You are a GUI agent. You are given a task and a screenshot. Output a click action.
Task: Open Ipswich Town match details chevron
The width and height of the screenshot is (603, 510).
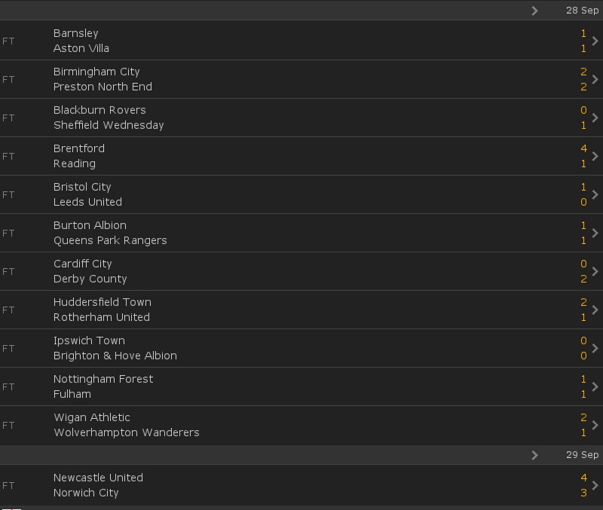coord(595,348)
